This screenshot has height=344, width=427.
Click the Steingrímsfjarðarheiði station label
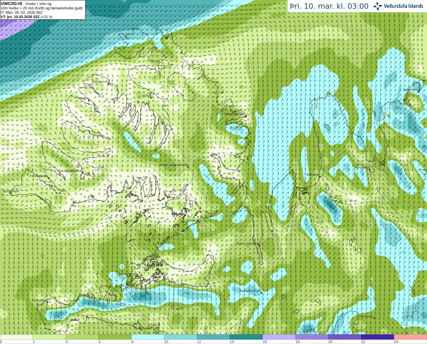(173, 165)
